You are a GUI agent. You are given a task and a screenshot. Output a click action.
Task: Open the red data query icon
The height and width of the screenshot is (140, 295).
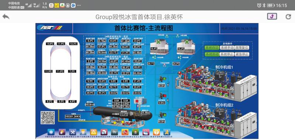[104, 132]
